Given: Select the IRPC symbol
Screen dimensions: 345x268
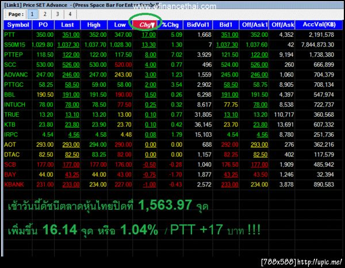Looking at the screenshot, I should (x=11, y=135).
